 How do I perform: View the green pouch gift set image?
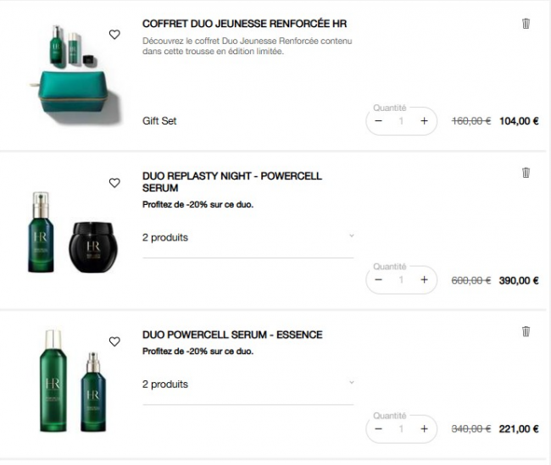pos(75,74)
